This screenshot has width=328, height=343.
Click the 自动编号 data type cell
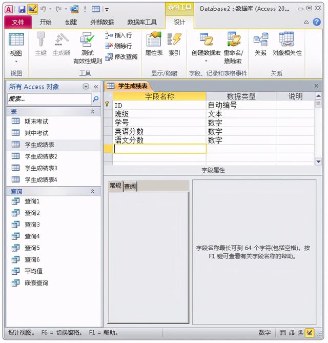coord(241,105)
